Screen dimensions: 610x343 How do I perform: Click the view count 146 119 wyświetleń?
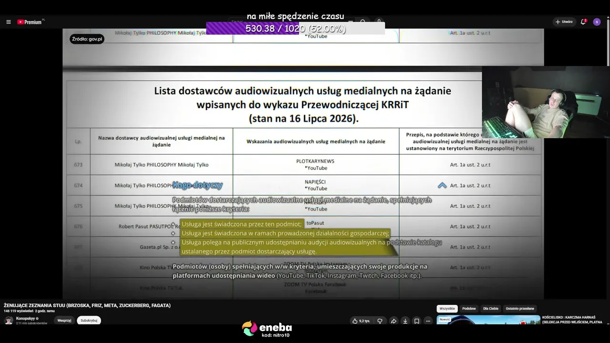click(18, 311)
